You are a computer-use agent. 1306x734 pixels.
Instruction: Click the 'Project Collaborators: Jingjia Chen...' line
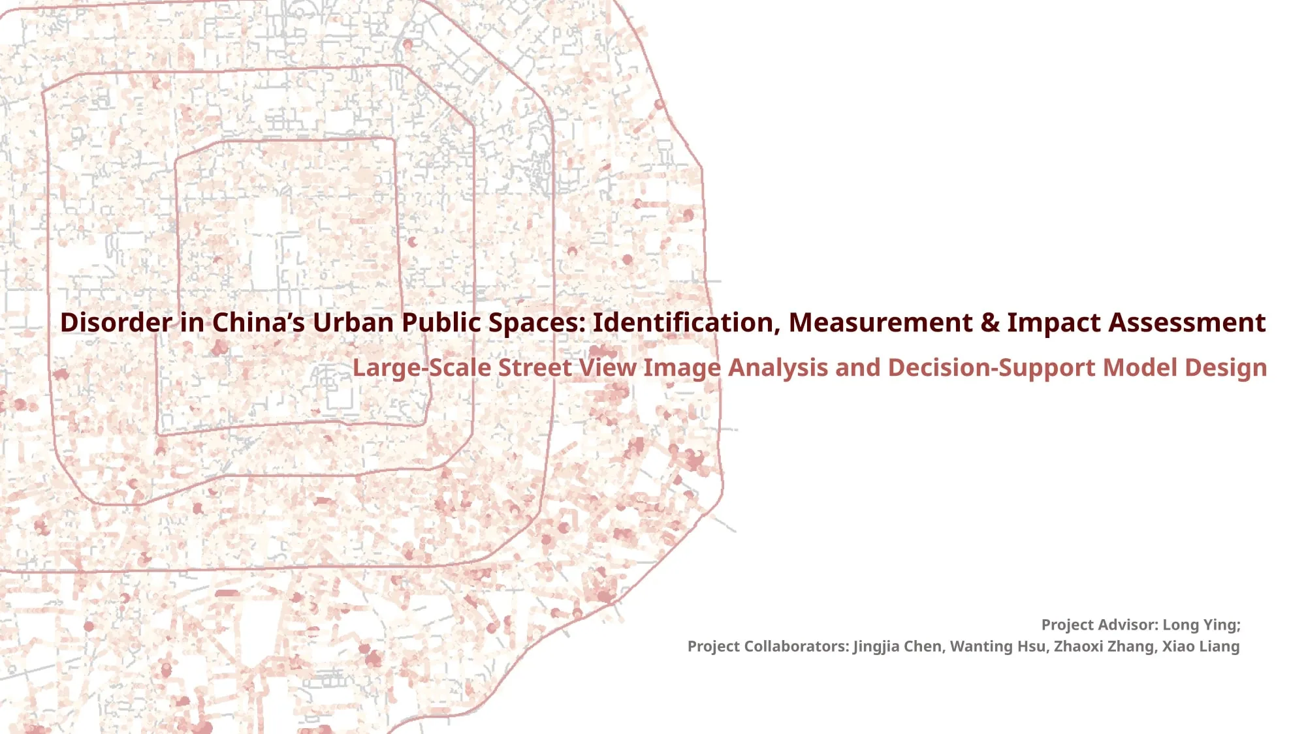coord(963,647)
